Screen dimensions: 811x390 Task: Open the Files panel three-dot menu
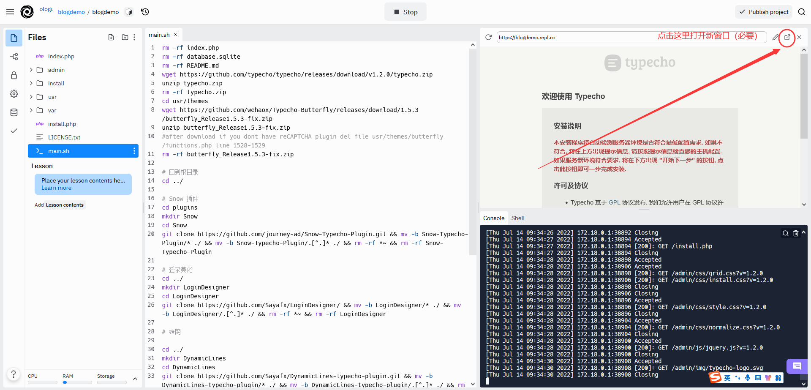click(134, 37)
